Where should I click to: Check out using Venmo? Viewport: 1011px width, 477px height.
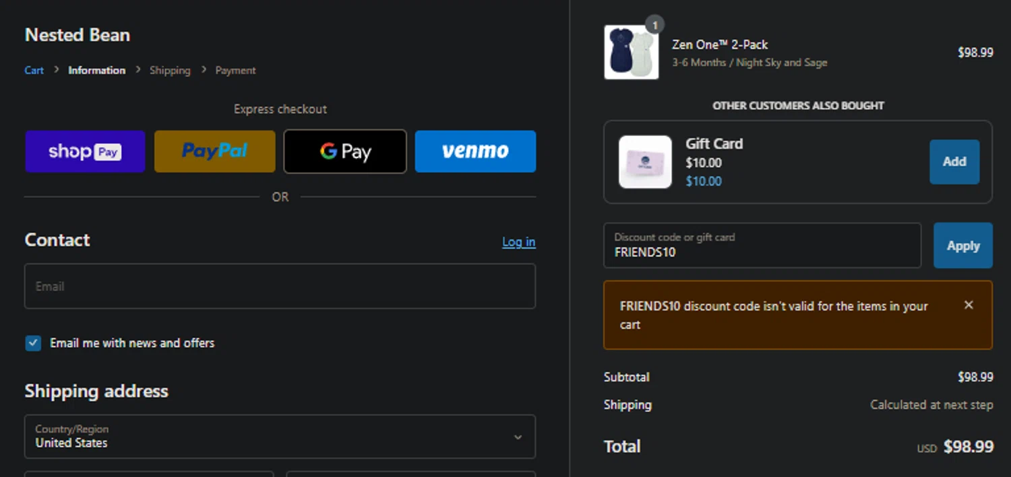point(475,151)
